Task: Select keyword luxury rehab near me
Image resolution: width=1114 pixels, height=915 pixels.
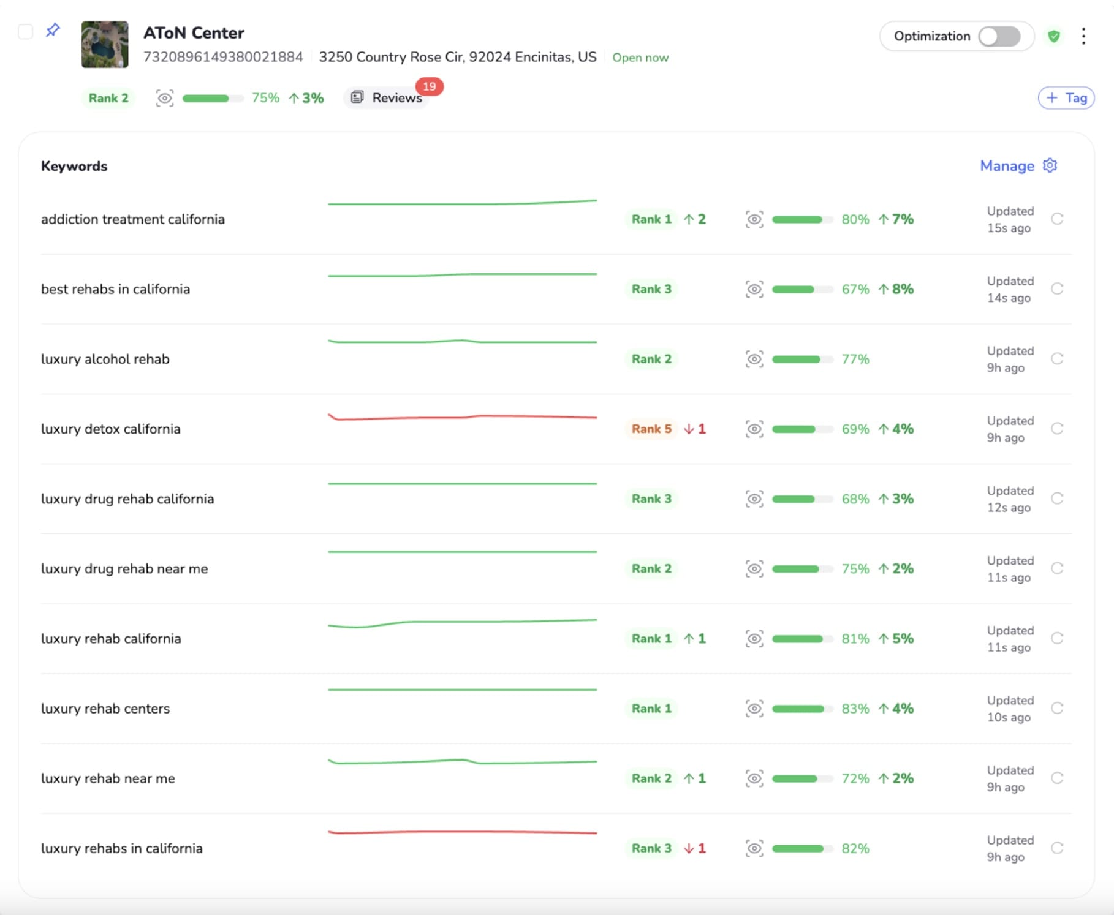Action: (108, 778)
